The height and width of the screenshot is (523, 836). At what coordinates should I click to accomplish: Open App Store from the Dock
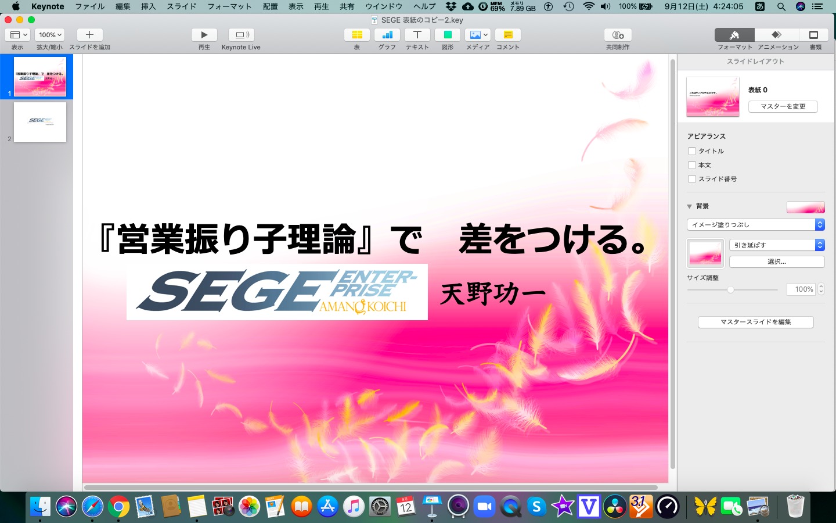click(x=327, y=507)
